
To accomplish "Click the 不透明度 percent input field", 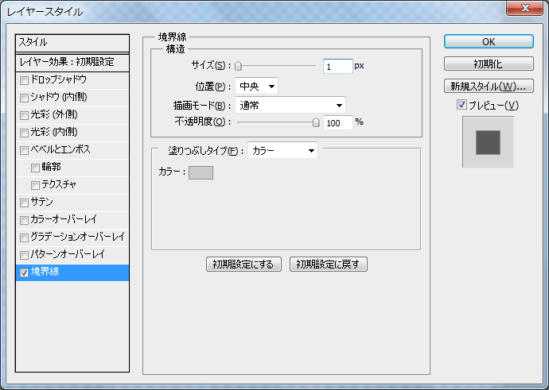I will click(338, 123).
